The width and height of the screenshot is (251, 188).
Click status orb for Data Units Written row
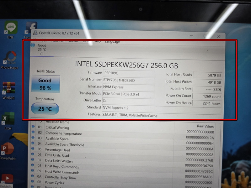coord(33,159)
